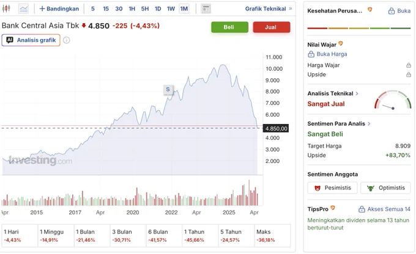Select the 1M chart interval
416x254 pixels.
point(184,9)
